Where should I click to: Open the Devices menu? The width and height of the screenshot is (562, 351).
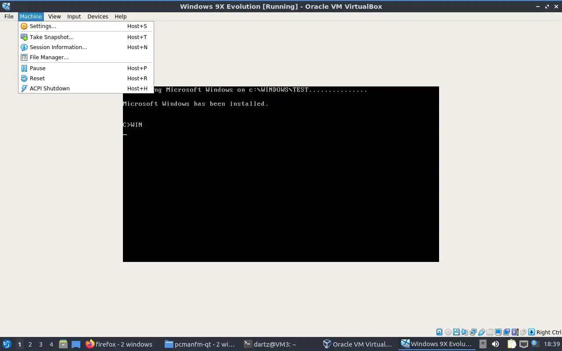97,16
